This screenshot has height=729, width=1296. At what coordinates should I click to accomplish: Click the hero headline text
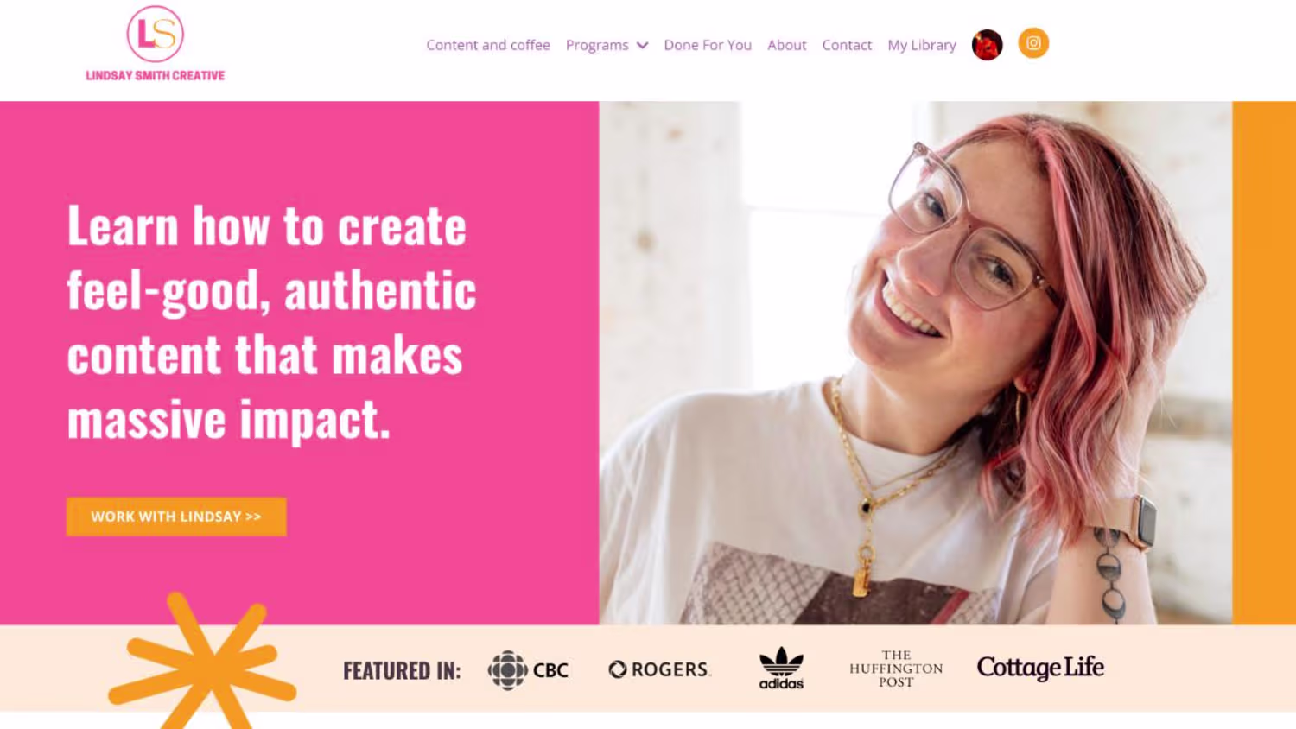point(272,322)
